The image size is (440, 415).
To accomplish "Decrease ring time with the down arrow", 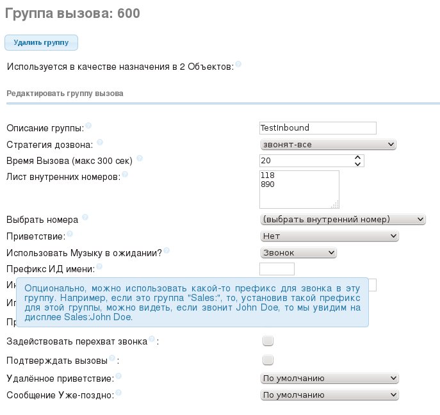I will (x=357, y=164).
